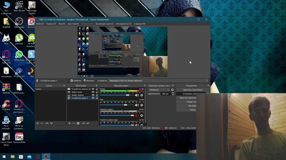This screenshot has height=160, width=286.
Task: Open the Файл menu
Action: pos(40,24)
